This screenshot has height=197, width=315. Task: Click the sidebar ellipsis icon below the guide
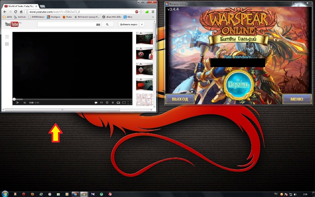pos(7,44)
